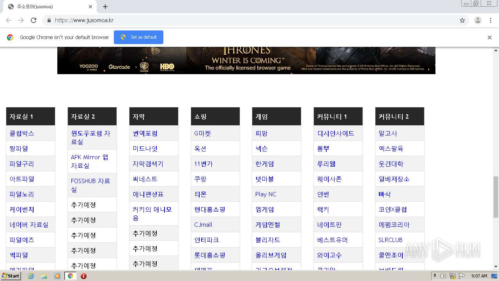This screenshot has height=281, width=499.
Task: Open the Play NC link
Action: 266,194
